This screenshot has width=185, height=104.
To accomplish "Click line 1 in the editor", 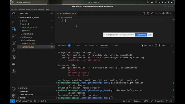I will [113, 21].
